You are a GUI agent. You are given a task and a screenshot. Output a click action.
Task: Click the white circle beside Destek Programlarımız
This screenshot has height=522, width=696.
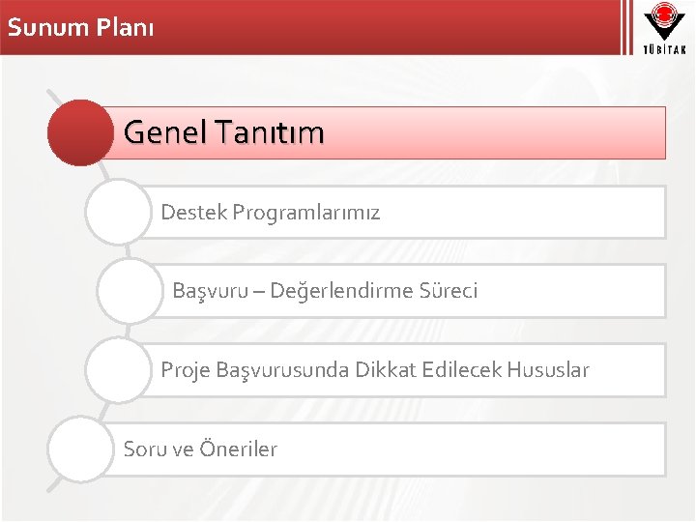tap(118, 212)
